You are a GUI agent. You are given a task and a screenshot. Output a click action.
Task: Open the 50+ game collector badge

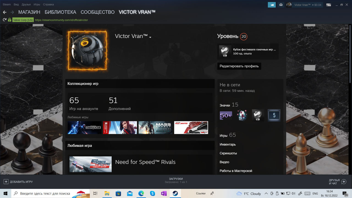[226, 116]
